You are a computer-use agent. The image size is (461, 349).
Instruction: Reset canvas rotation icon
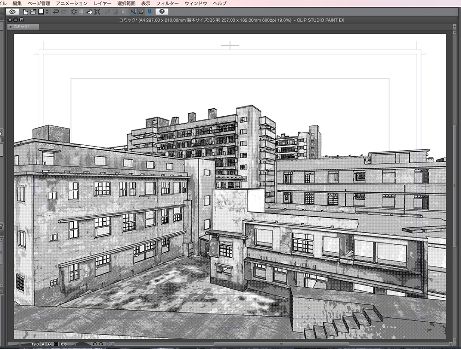pos(107,344)
